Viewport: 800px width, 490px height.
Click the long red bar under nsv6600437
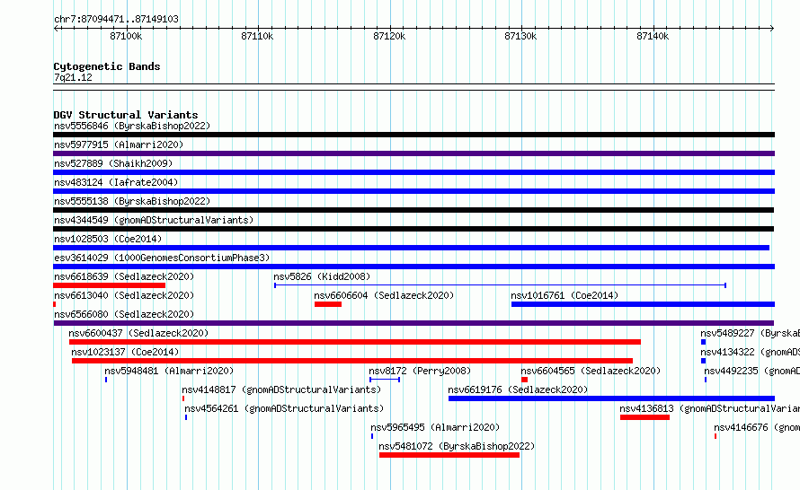[x=354, y=342]
